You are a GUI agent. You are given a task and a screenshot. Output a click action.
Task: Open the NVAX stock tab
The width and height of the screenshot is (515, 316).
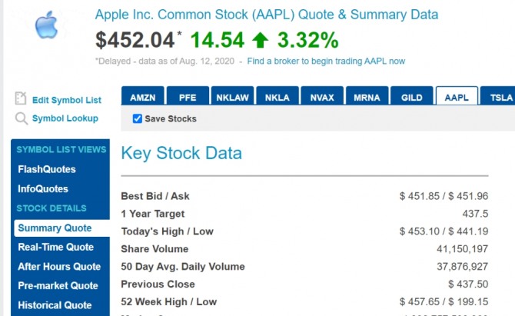click(x=321, y=98)
